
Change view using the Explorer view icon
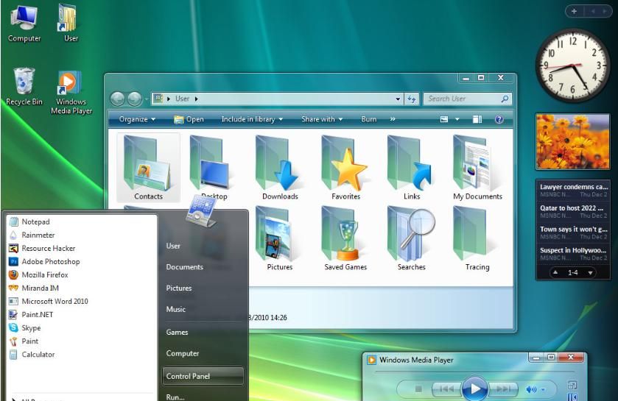(x=444, y=119)
